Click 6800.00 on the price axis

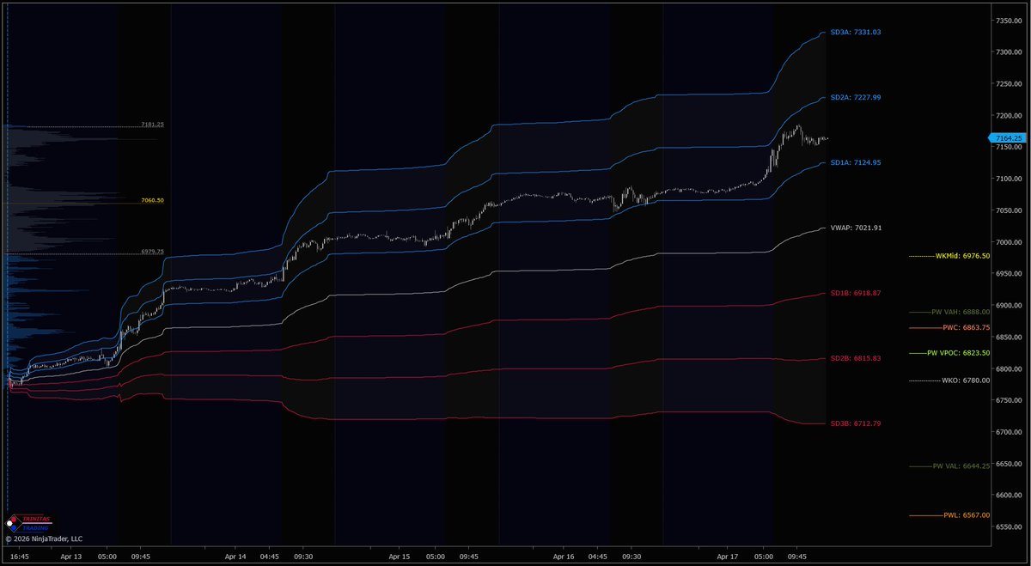[x=1009, y=369]
